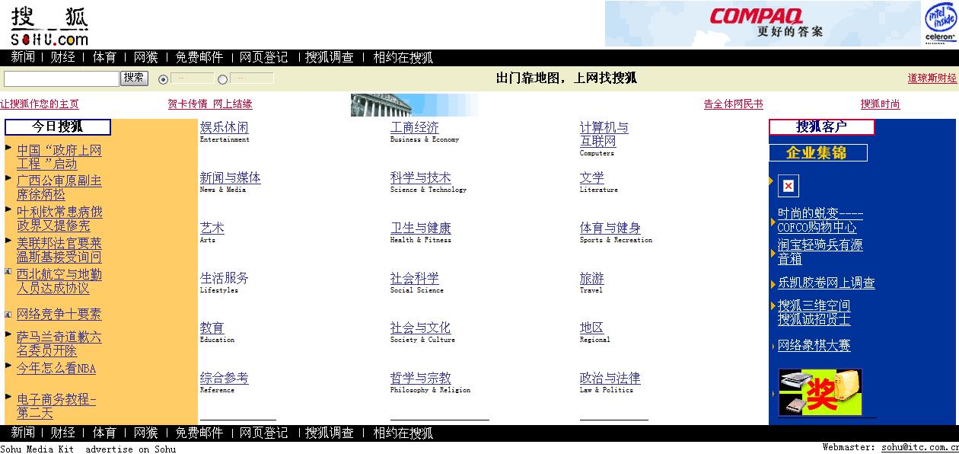This screenshot has width=959, height=454.
Task: Open the 娱乐休闲 Entertainment category
Action: coord(224,127)
